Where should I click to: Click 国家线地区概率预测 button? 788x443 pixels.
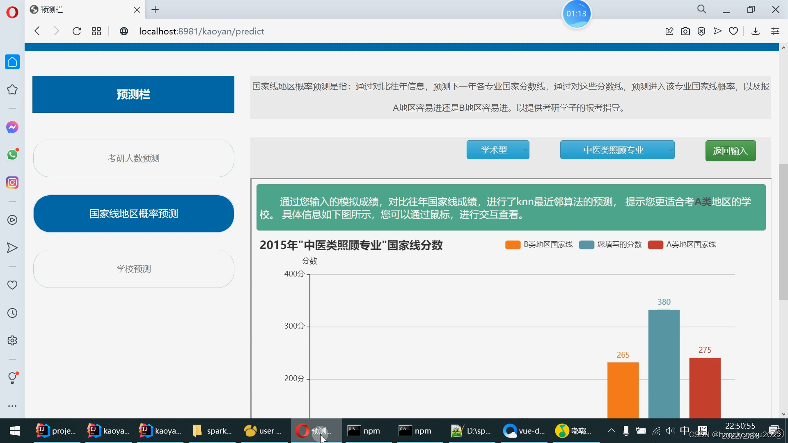coord(134,214)
